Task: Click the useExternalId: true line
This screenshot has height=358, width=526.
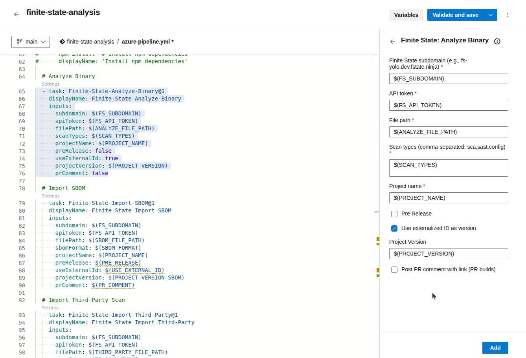Action: (86, 158)
